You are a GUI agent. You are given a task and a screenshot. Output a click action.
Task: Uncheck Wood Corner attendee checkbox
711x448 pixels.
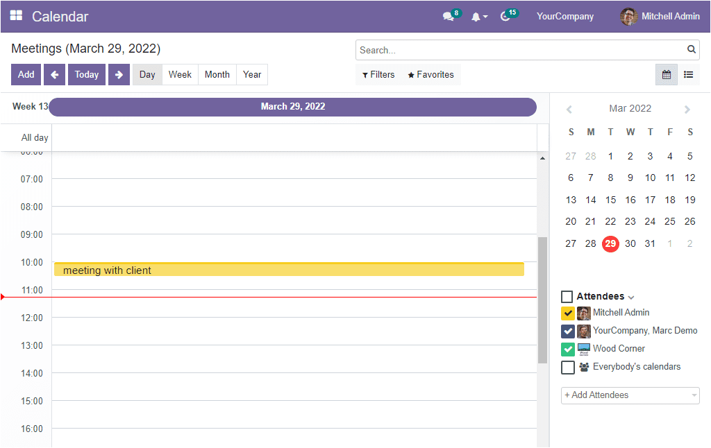(x=567, y=350)
